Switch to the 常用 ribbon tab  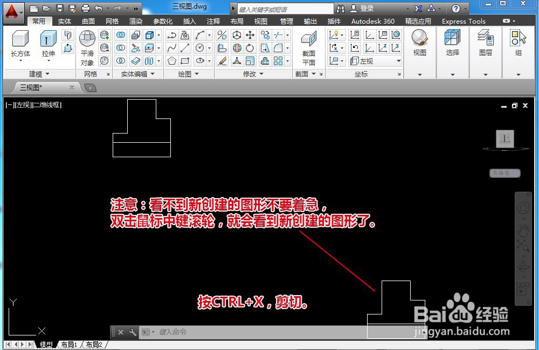pyautogui.click(x=39, y=22)
